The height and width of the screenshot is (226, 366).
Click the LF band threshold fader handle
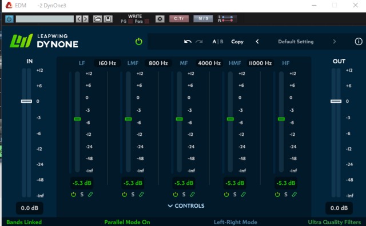77,119
